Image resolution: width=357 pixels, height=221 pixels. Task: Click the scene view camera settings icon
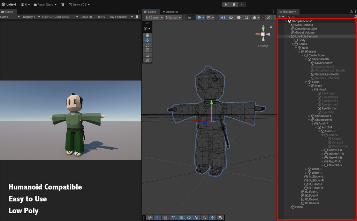220,218
